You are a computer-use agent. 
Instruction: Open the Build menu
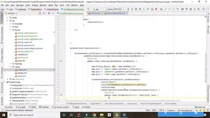tap(51, 5)
